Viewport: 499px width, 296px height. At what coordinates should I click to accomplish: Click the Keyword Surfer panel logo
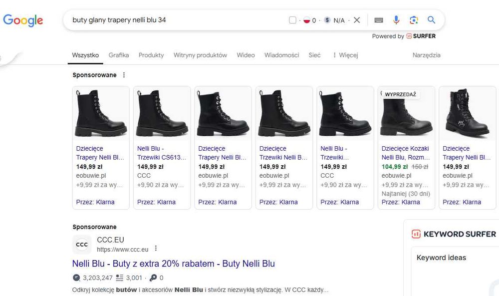[x=416, y=234]
